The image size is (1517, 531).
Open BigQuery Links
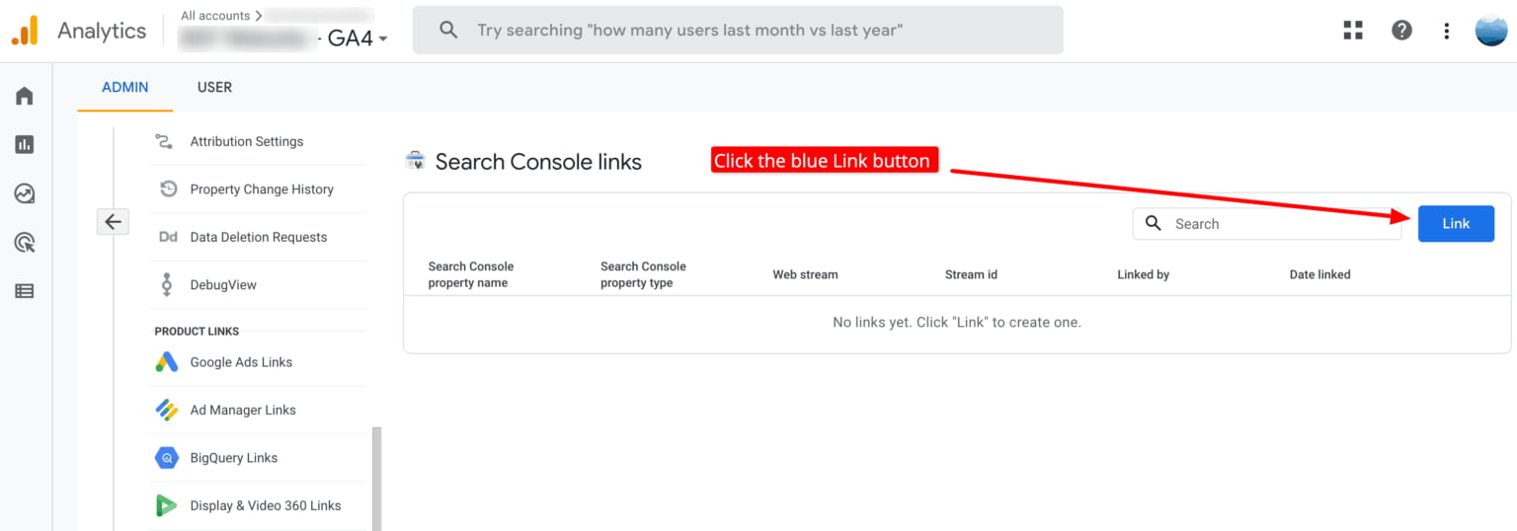tap(234, 458)
